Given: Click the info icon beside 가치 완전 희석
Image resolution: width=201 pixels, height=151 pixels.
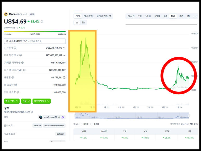Looking at the screenshot, I should point(21,55).
